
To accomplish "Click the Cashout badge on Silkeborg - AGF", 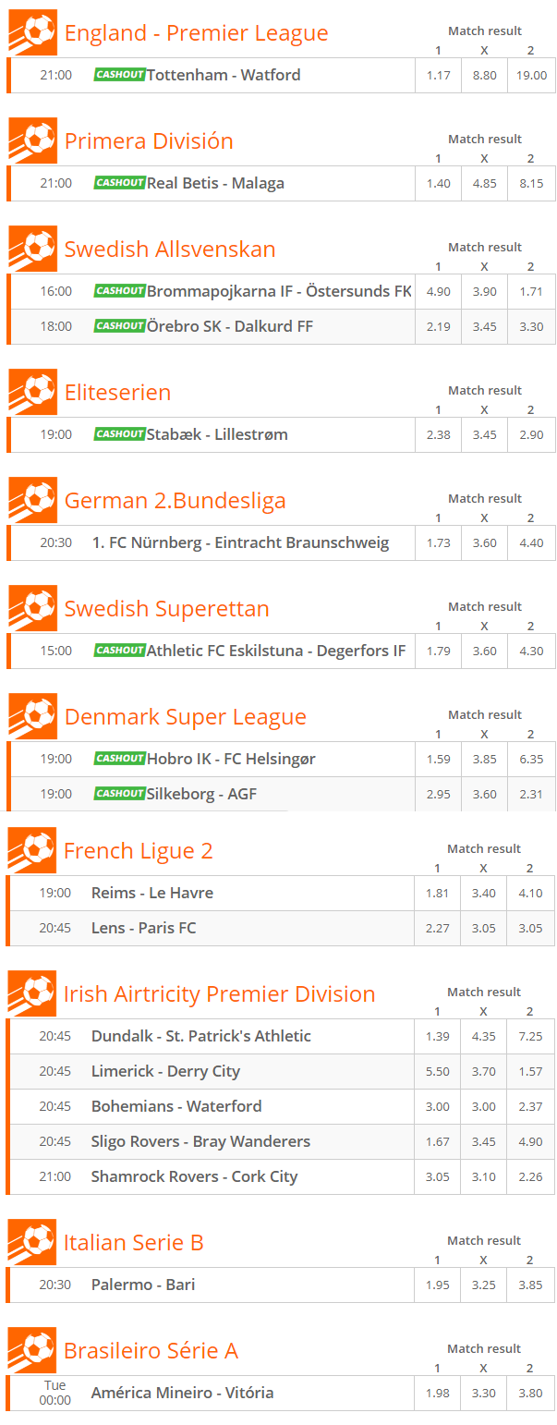I will pos(119,793).
